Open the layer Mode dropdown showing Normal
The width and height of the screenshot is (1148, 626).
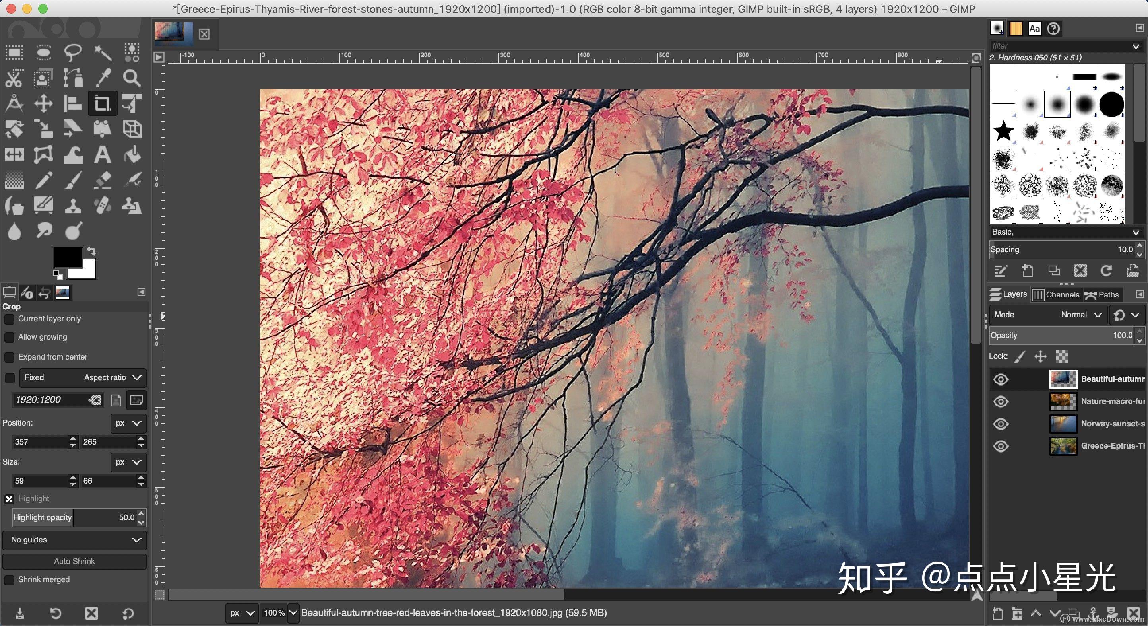(x=1078, y=314)
